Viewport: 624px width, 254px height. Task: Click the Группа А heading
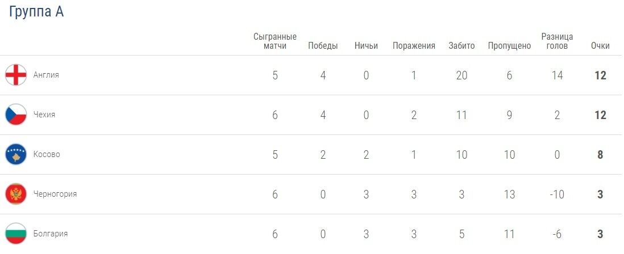36,12
